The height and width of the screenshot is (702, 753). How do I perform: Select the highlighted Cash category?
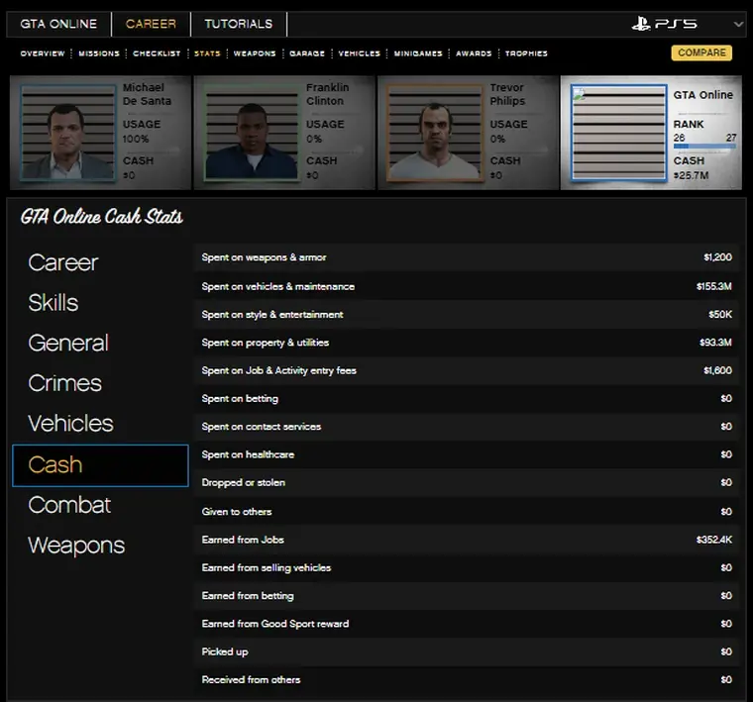click(x=100, y=465)
